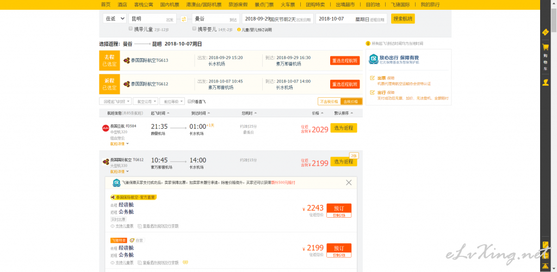Click local-time info icon above guarantee box
The height and width of the screenshot is (272, 557).
tap(368, 43)
